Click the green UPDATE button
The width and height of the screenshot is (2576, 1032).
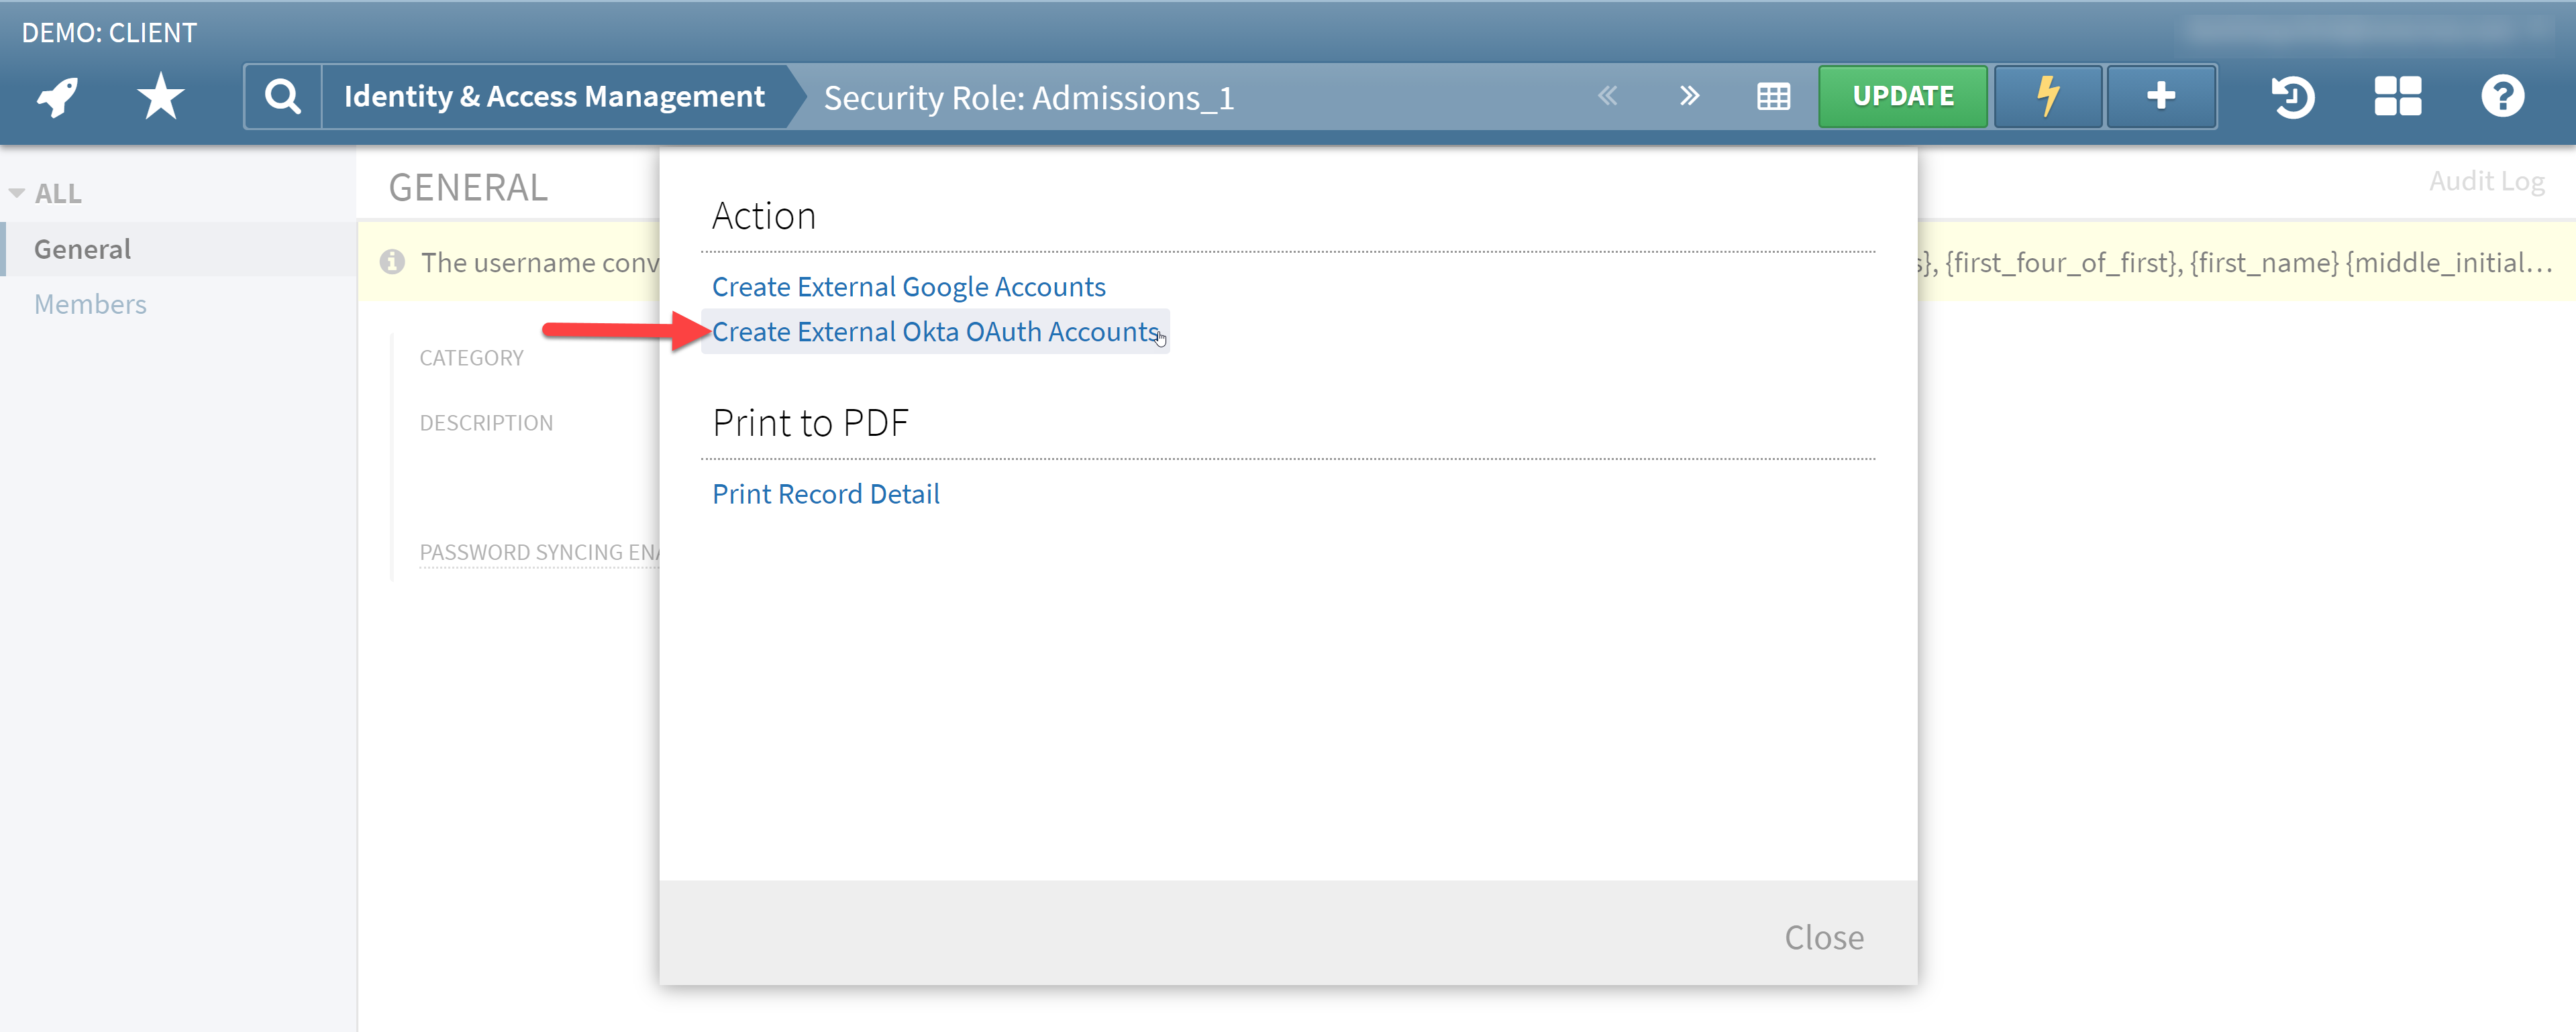pyautogui.click(x=1902, y=96)
